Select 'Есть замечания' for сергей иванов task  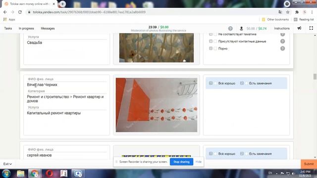[247, 154]
